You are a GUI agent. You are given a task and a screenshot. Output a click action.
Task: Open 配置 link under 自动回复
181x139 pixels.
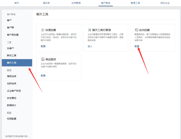pos(137,46)
